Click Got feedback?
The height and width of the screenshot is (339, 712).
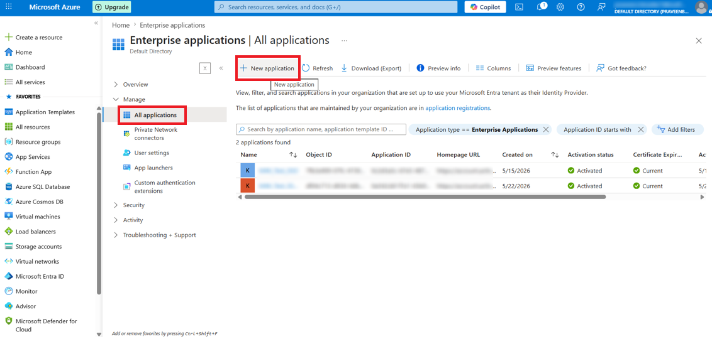pyautogui.click(x=621, y=68)
